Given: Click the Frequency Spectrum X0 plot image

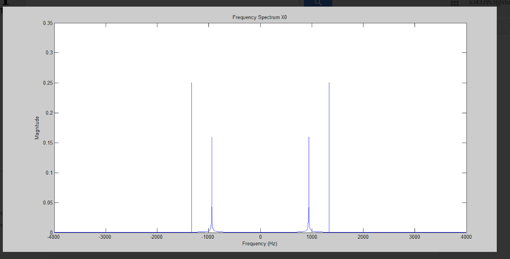Looking at the screenshot, I should point(250,129).
